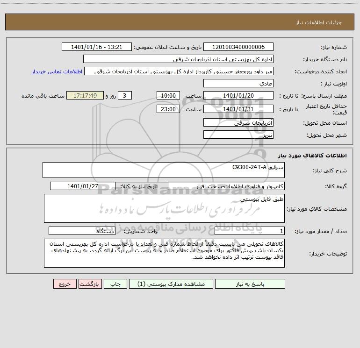
Task: Click label 'توضیحات خریدار:'
Action: (x=328, y=254)
